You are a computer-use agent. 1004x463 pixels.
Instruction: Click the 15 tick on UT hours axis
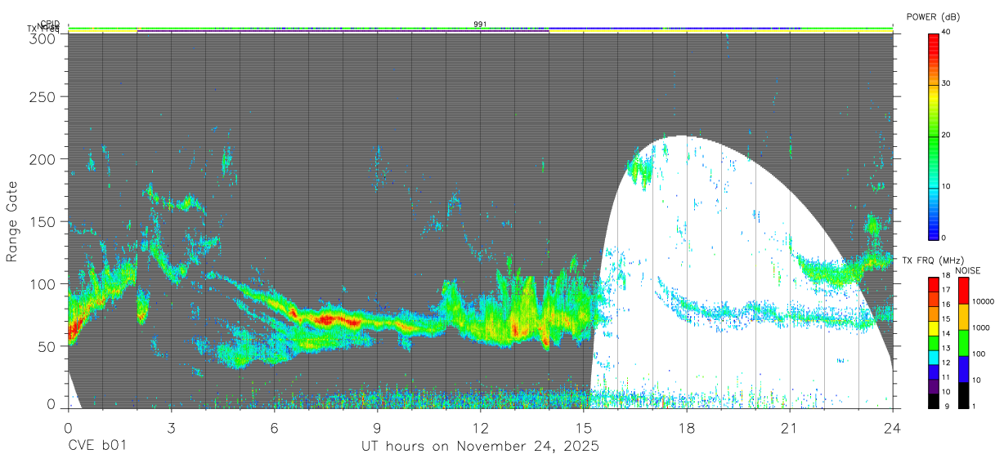pyautogui.click(x=584, y=427)
